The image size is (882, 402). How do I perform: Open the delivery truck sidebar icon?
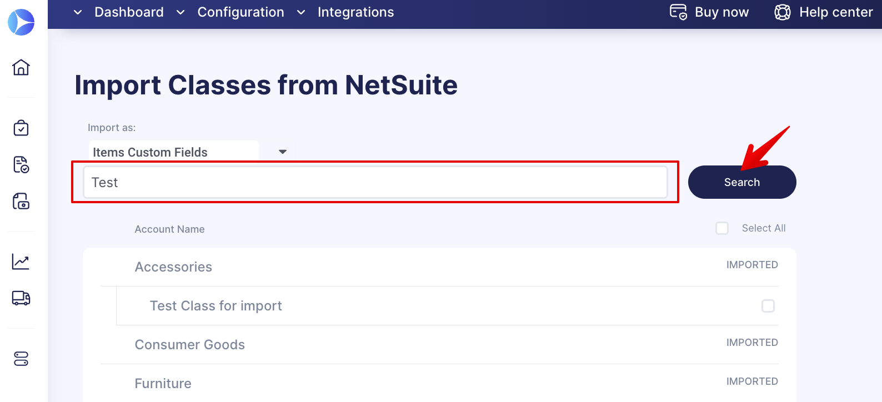(21, 298)
